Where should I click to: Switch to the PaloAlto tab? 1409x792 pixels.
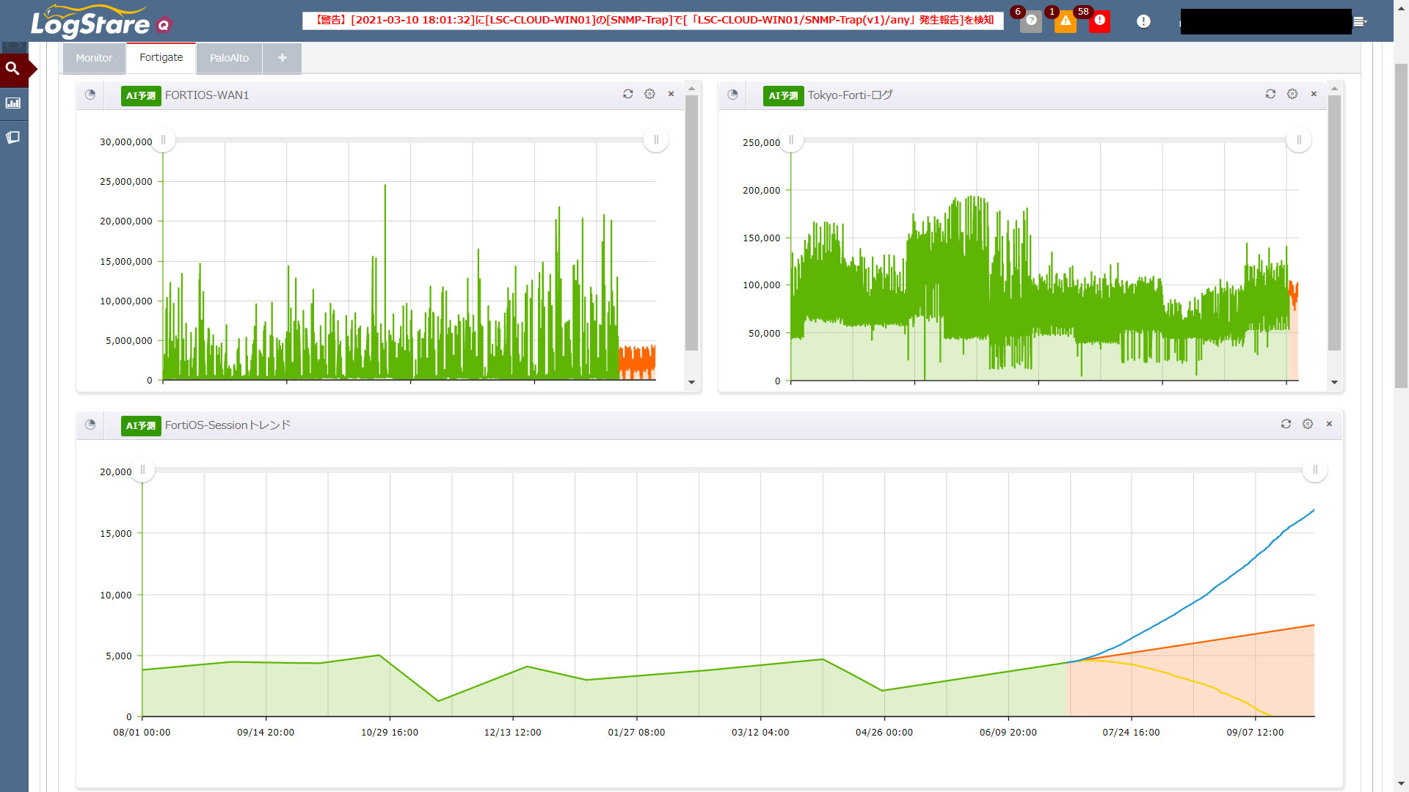[x=229, y=58]
